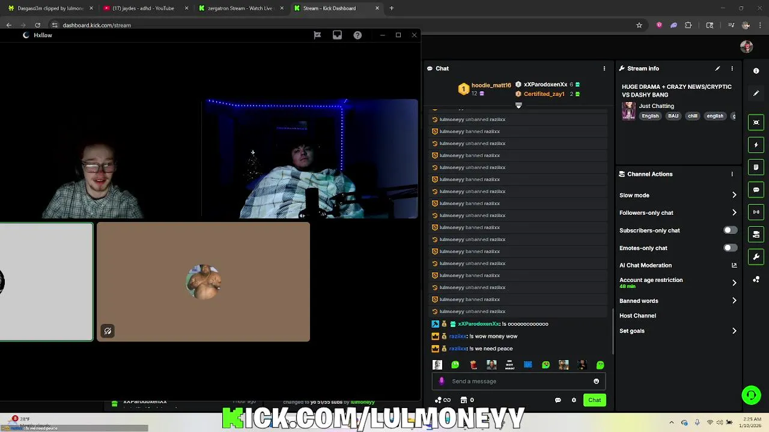Click the pencil icon in right sidebar
Image resolution: width=769 pixels, height=432 pixels.
tap(756, 93)
